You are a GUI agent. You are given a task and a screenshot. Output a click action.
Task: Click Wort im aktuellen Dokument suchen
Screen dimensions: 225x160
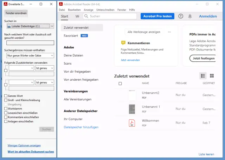coord(31,152)
